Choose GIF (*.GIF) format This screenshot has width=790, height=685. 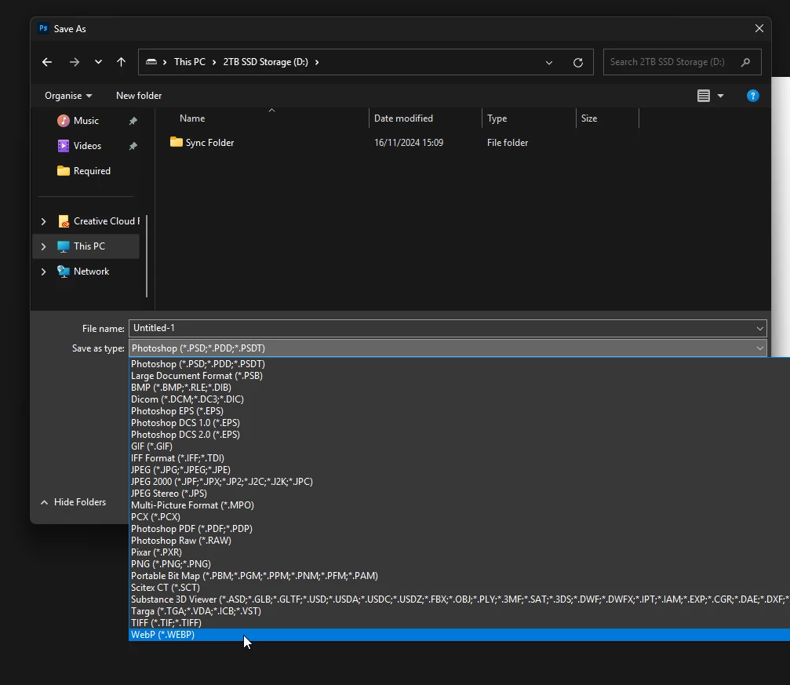(460, 446)
